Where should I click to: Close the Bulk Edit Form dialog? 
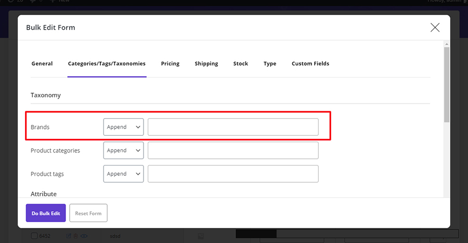tap(435, 28)
